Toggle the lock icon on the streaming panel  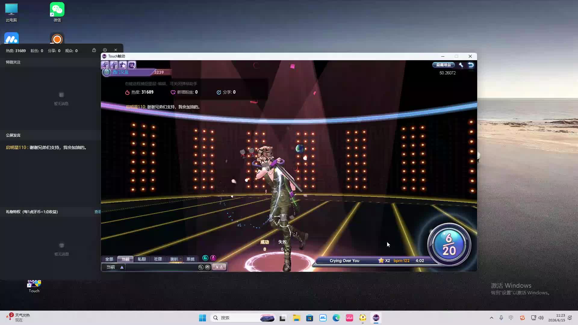pyautogui.click(x=94, y=50)
